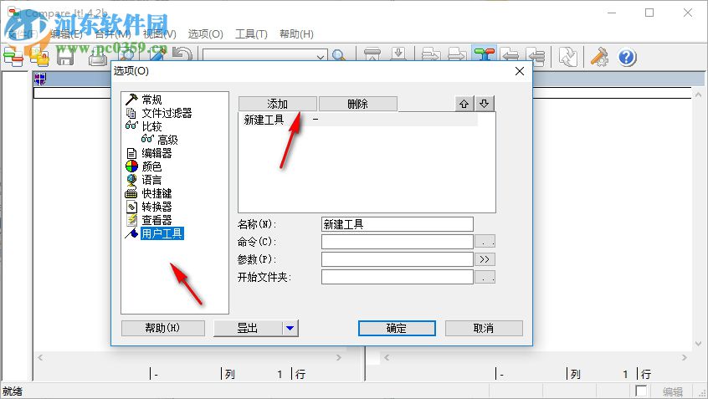Screen dimensions: 708x399
Task: Open the 视图(V) menu
Action: (x=159, y=33)
